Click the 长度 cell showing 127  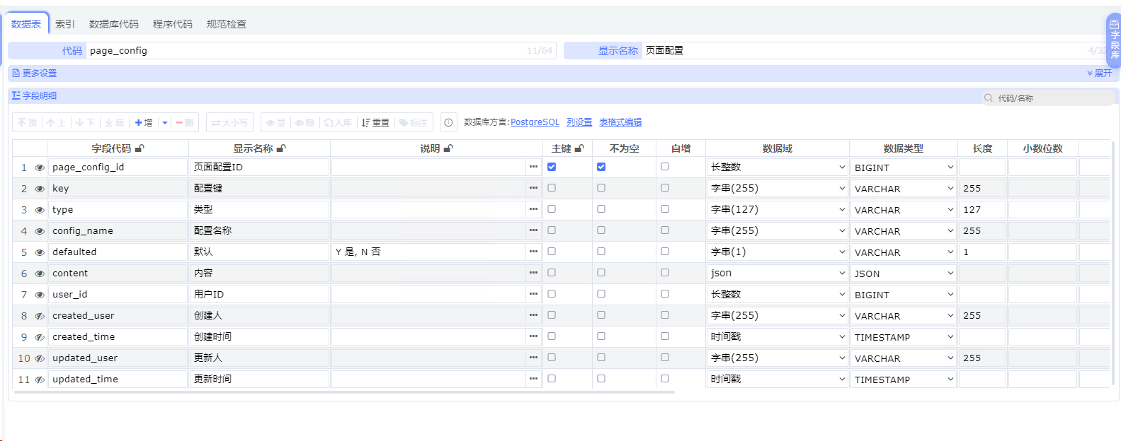pyautogui.click(x=982, y=210)
